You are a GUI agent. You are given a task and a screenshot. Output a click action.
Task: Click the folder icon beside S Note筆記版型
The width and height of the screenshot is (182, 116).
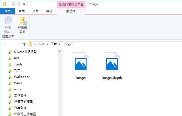tap(10, 52)
